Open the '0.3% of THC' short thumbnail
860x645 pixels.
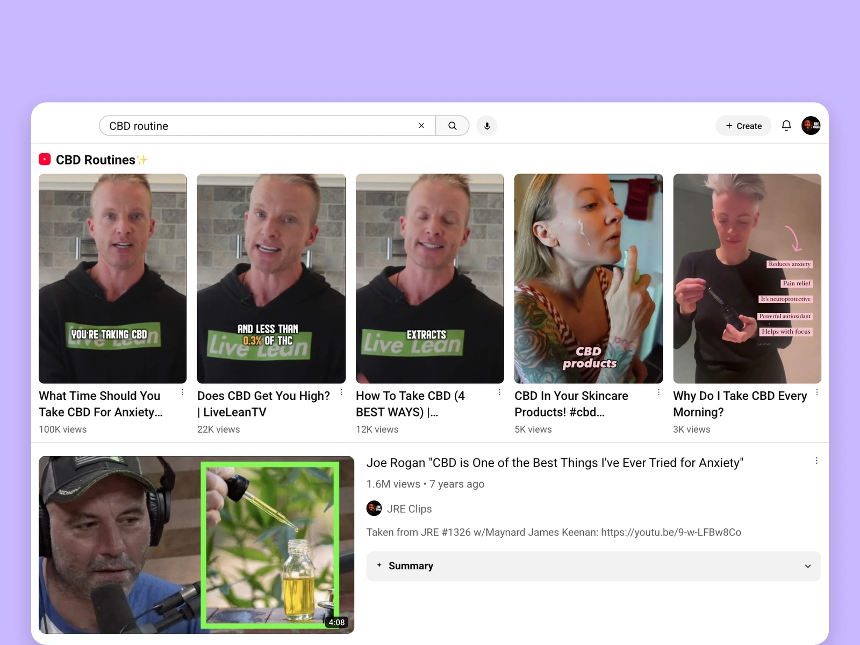pos(271,278)
